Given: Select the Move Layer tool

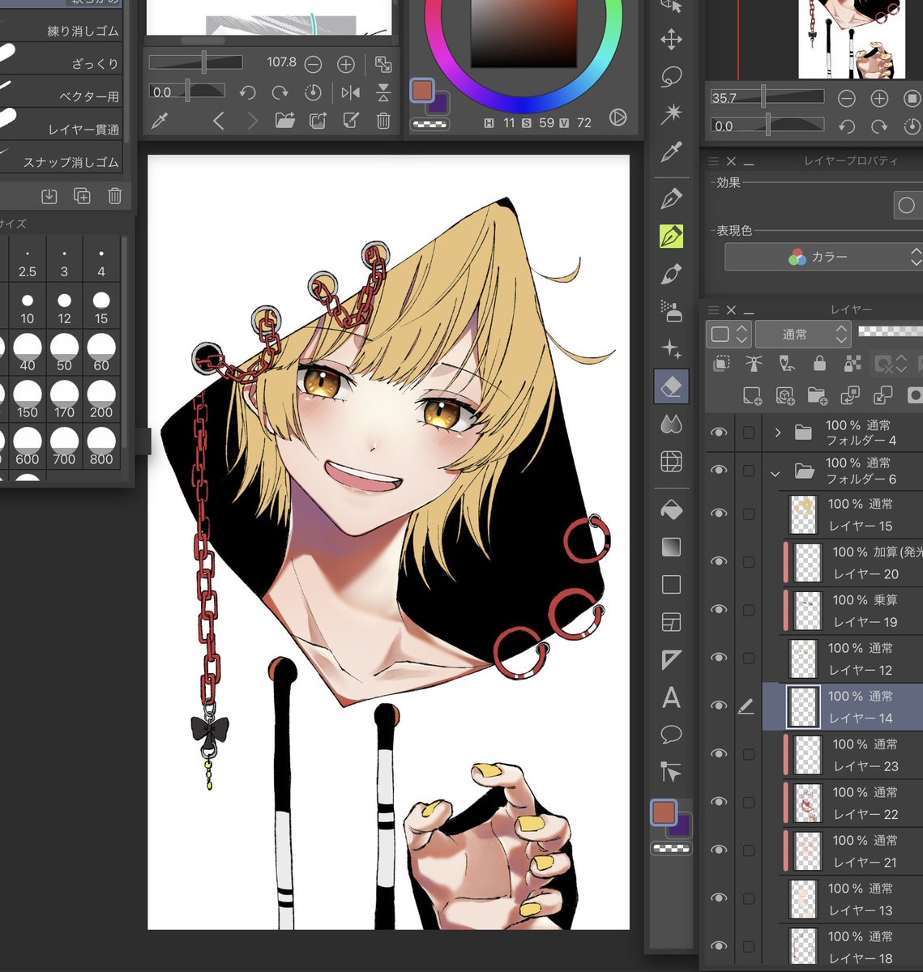Looking at the screenshot, I should click(671, 39).
